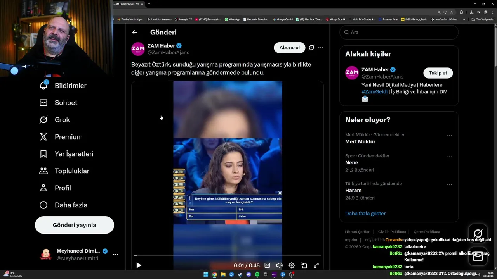
Task: Open Ana Sayfa HBO Max bookmark
Action: [x=444, y=19]
